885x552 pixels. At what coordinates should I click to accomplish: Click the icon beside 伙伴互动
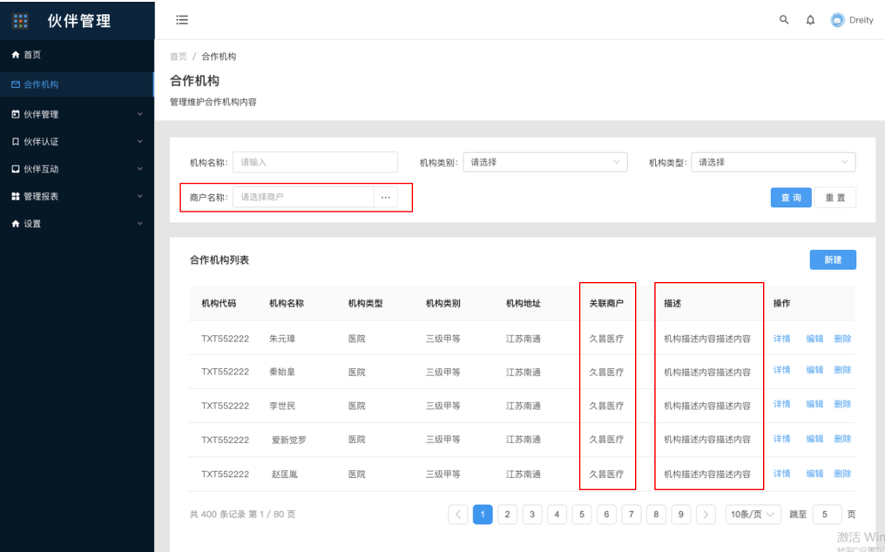click(16, 169)
